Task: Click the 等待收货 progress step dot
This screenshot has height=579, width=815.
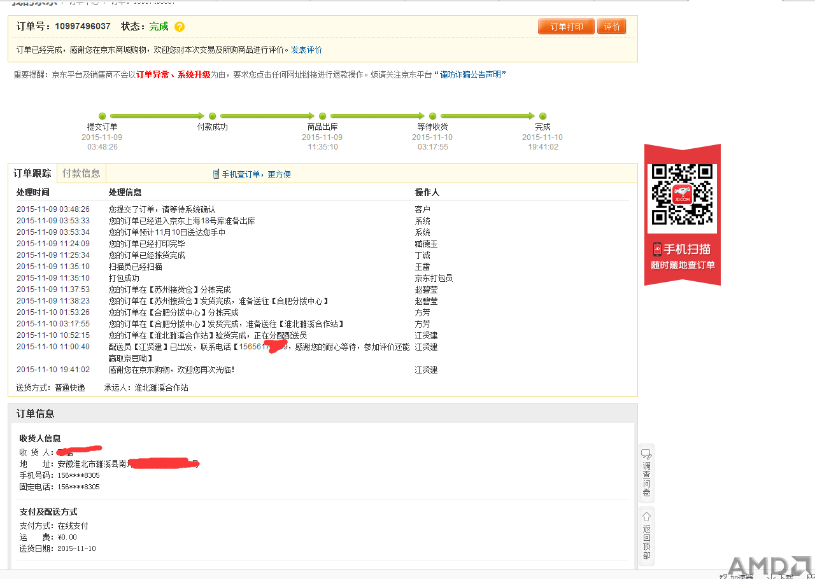Action: point(433,116)
